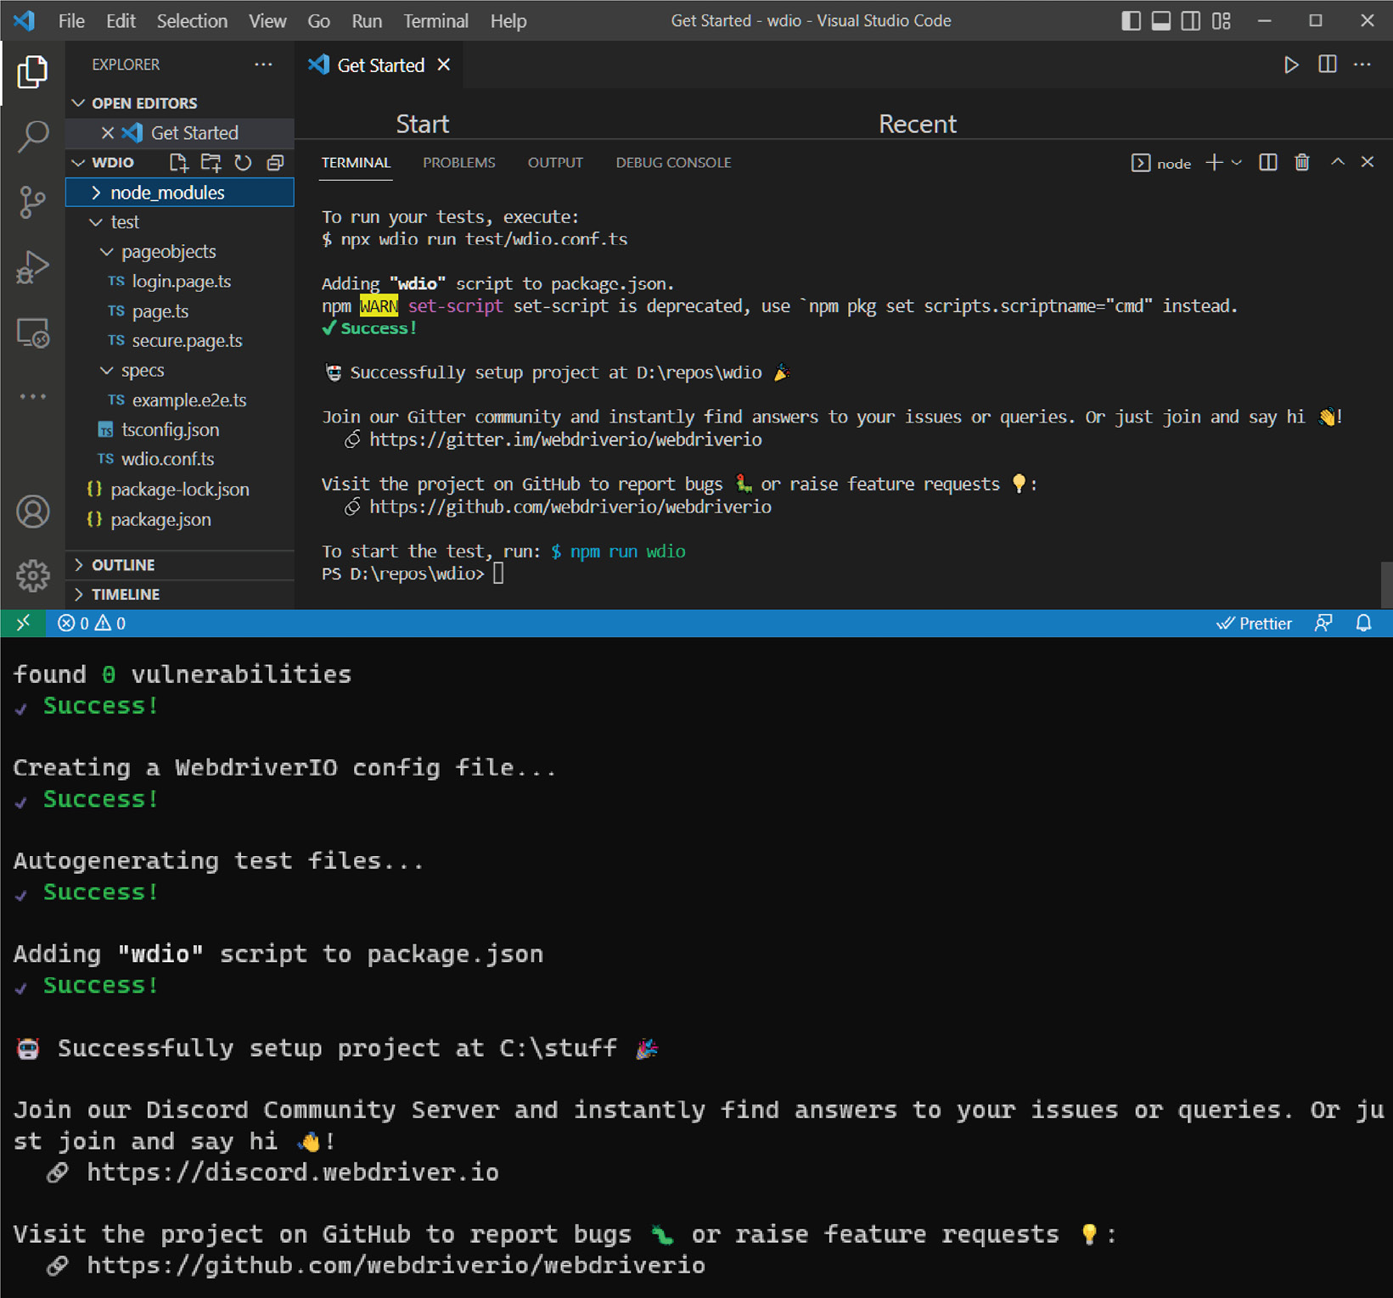Show additional views ellipsis in activity bar
The width and height of the screenshot is (1393, 1298).
pos(32,396)
